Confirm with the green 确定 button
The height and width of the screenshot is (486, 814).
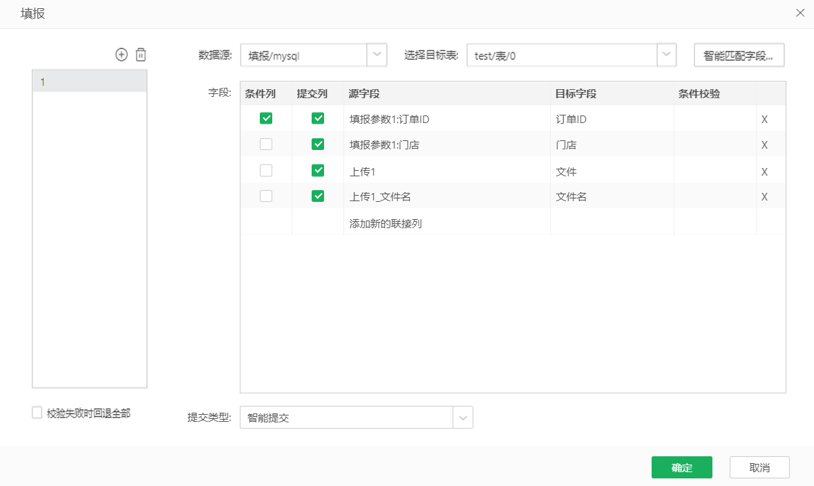[681, 467]
